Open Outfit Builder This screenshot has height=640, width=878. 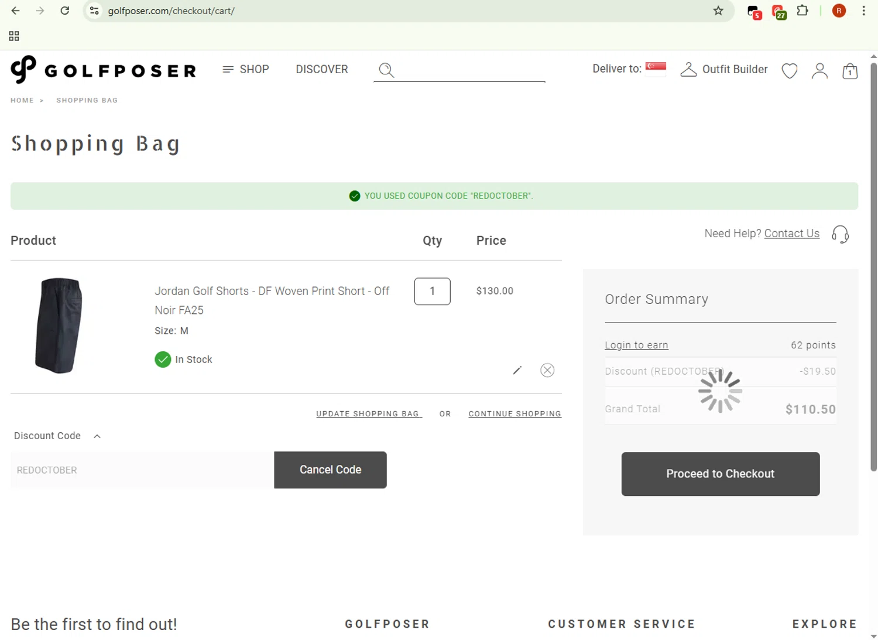724,69
